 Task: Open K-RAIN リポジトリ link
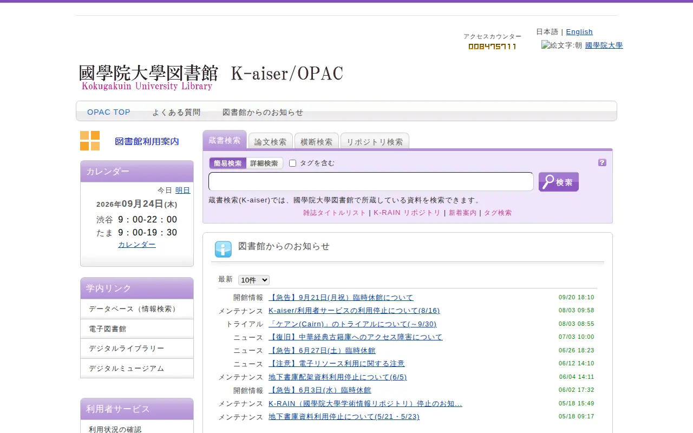coord(407,213)
